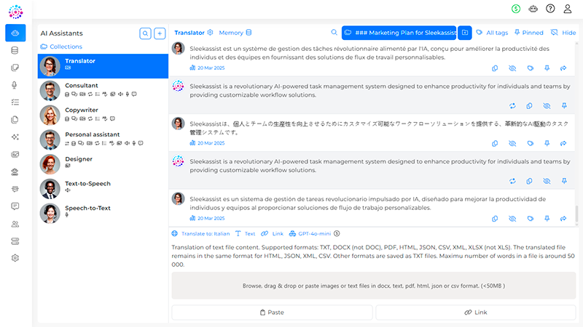The width and height of the screenshot is (583, 327).
Task: Click the robot icon in top bar
Action: (x=533, y=9)
